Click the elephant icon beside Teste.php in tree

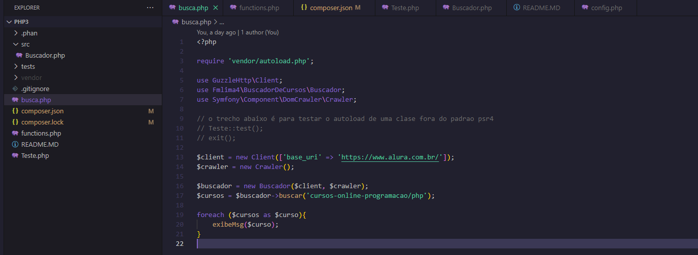click(x=15, y=156)
